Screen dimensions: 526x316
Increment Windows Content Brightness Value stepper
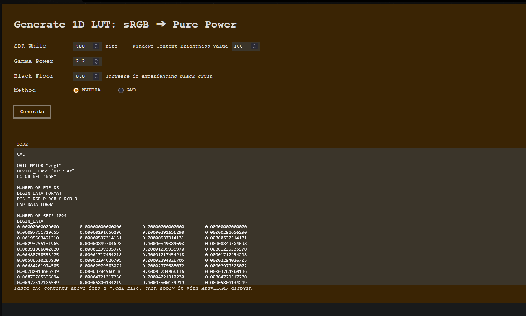pos(254,44)
